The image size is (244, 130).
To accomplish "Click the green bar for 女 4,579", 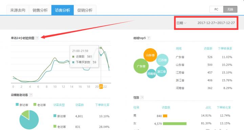I will 175,124.
